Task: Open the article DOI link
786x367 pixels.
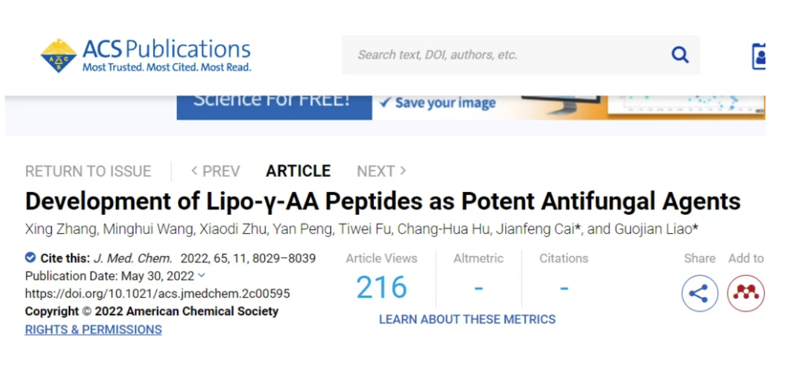Action: (158, 294)
